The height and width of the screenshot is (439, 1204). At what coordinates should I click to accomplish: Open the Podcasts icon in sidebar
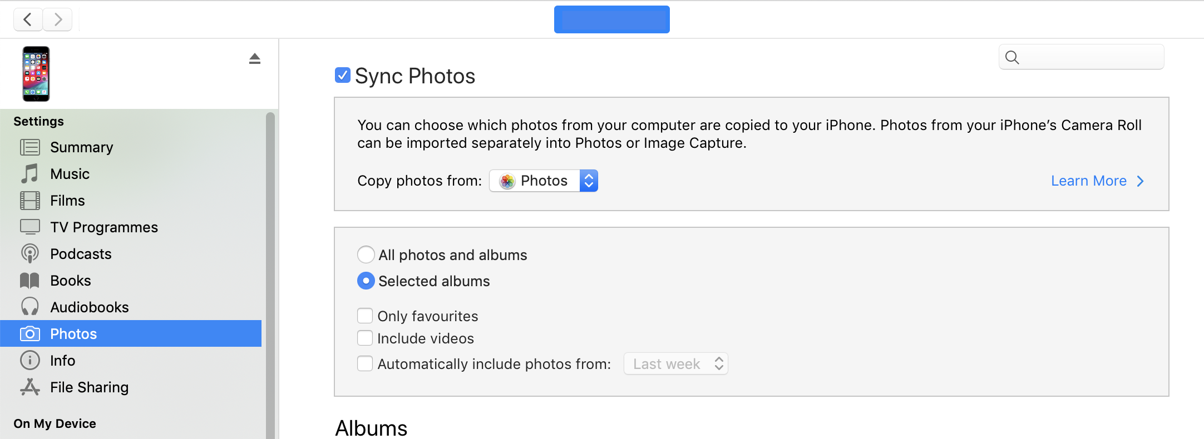pyautogui.click(x=30, y=254)
